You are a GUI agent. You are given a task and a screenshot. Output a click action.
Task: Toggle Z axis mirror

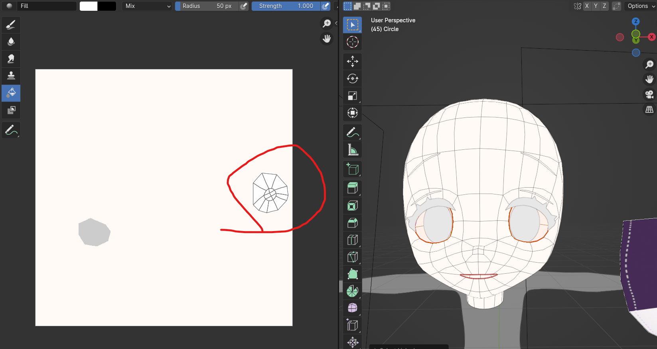604,6
